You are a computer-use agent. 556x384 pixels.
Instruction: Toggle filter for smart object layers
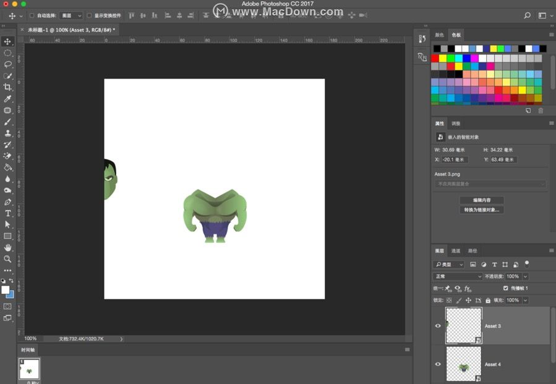pyautogui.click(x=516, y=265)
